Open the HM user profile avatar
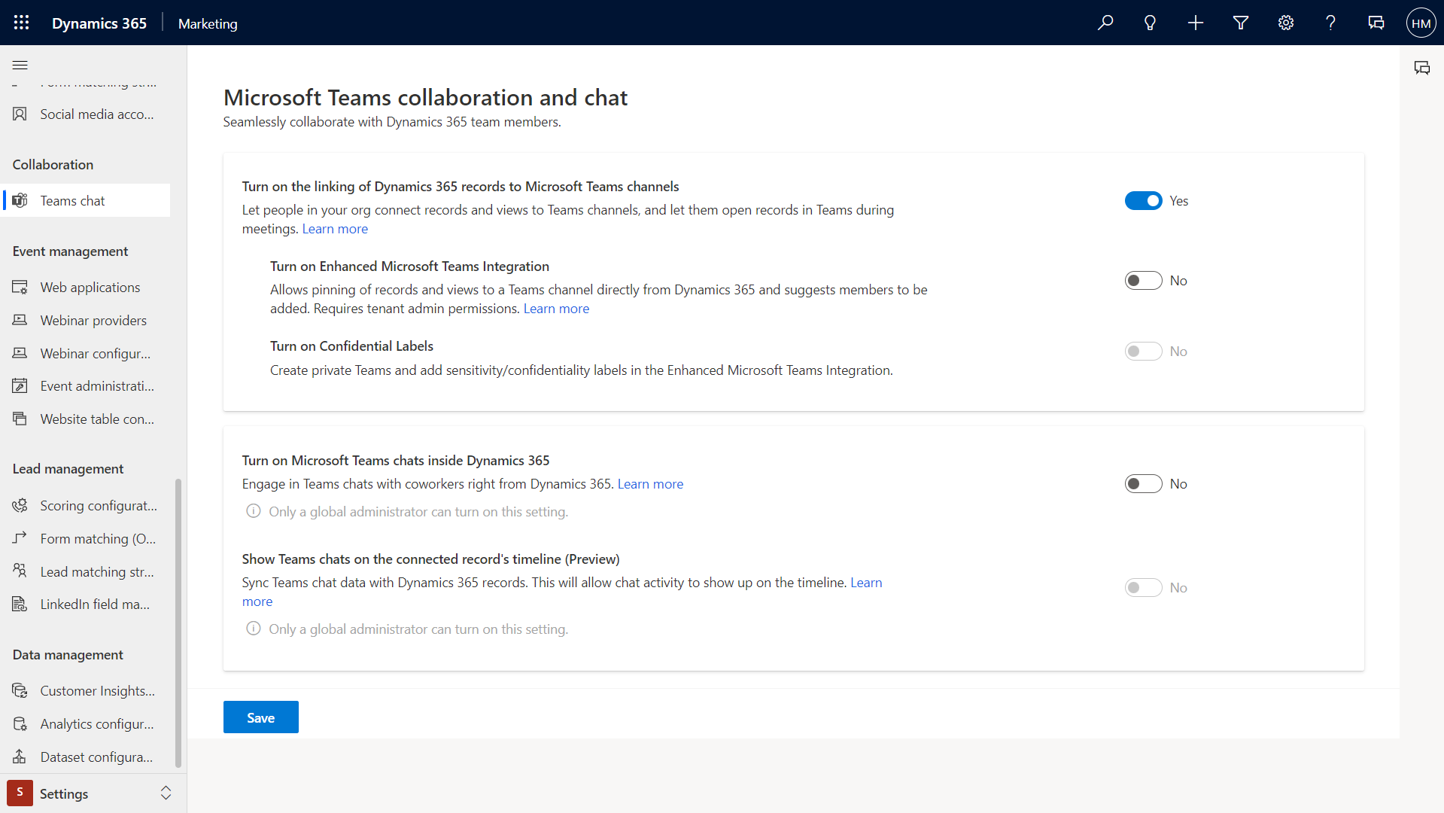1444x813 pixels. 1421,23
